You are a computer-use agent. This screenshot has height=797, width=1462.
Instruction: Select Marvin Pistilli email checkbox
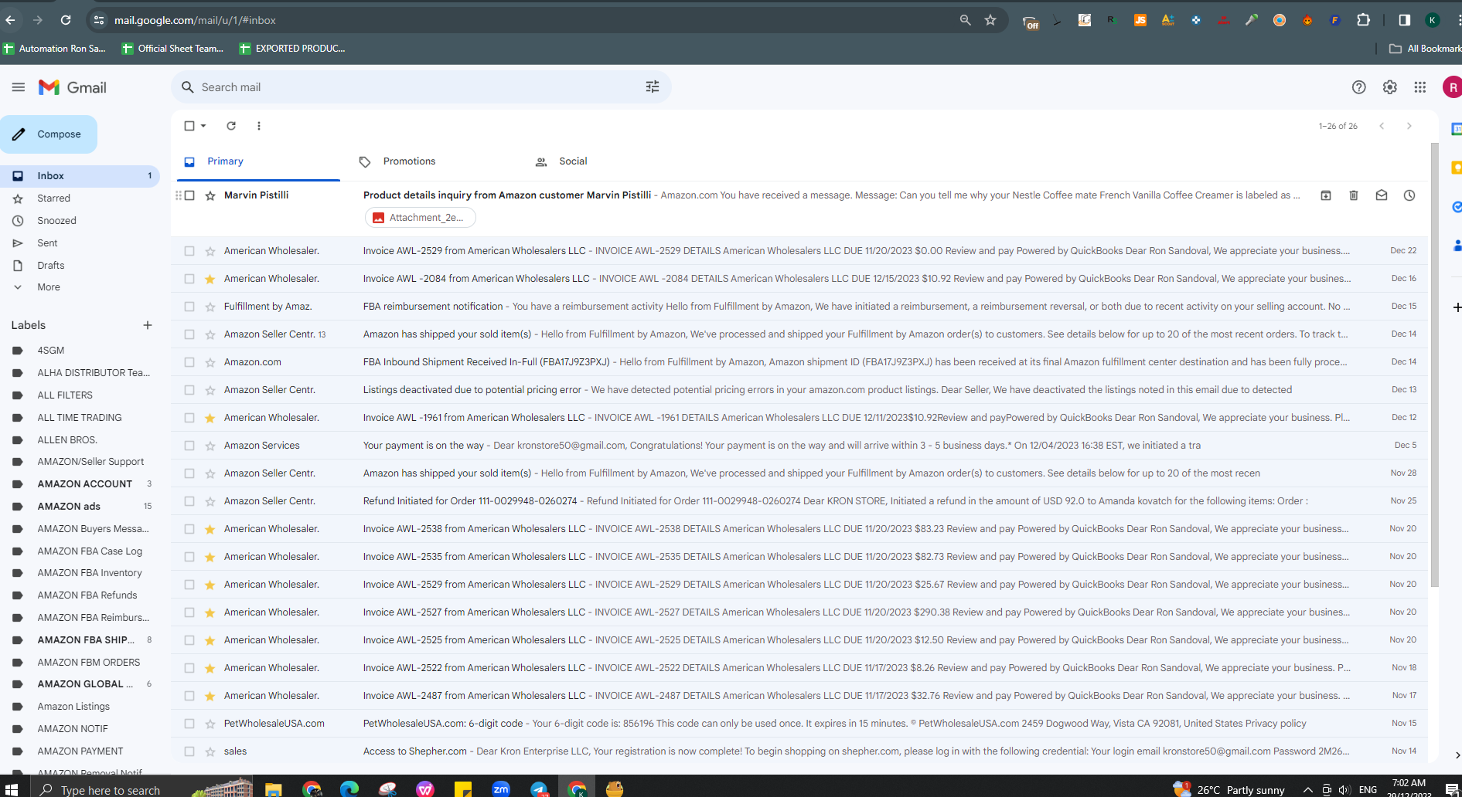coord(189,195)
